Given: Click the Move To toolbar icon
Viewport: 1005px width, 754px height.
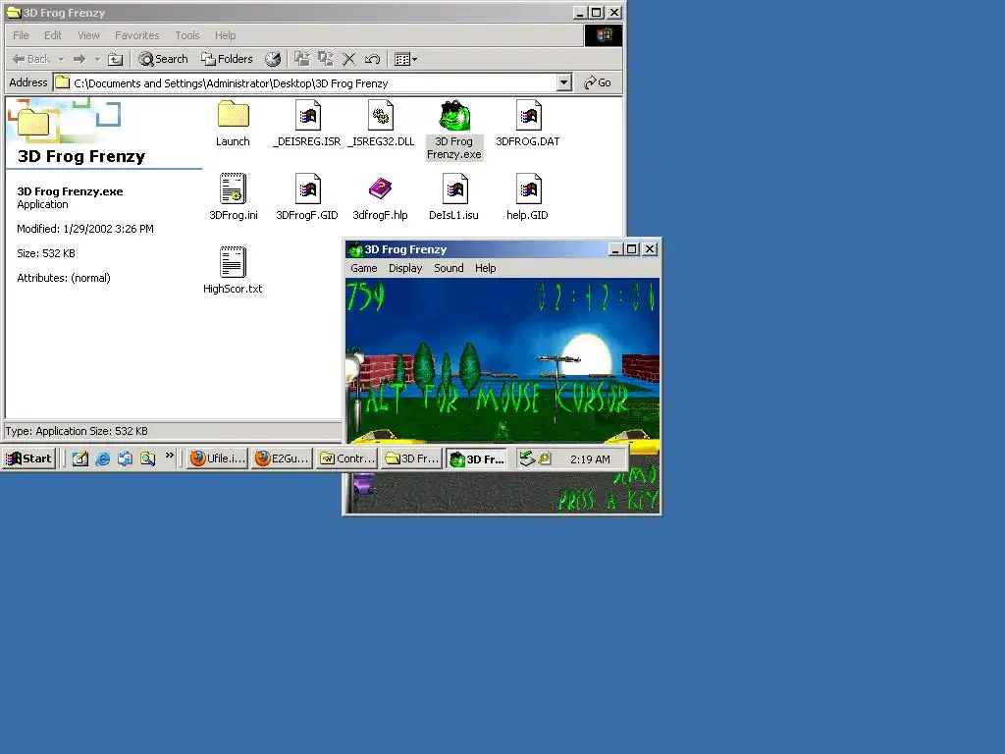Looking at the screenshot, I should pos(302,60).
